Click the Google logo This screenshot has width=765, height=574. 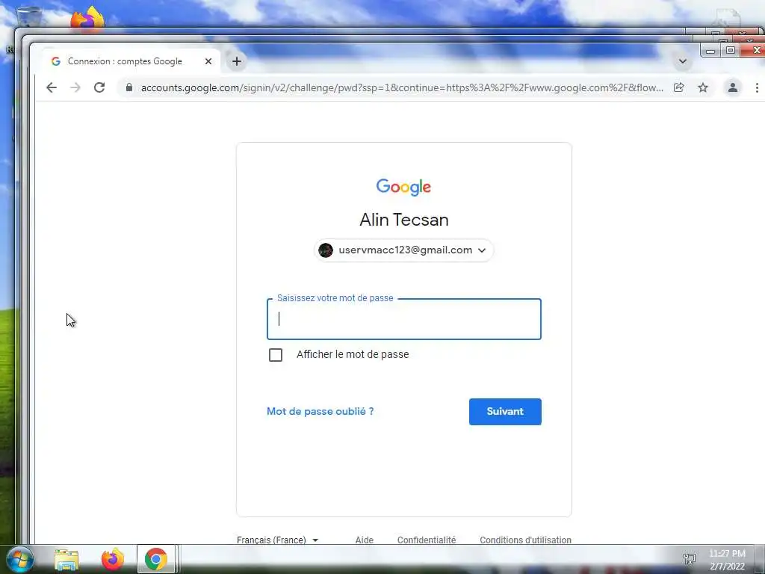[403, 187]
